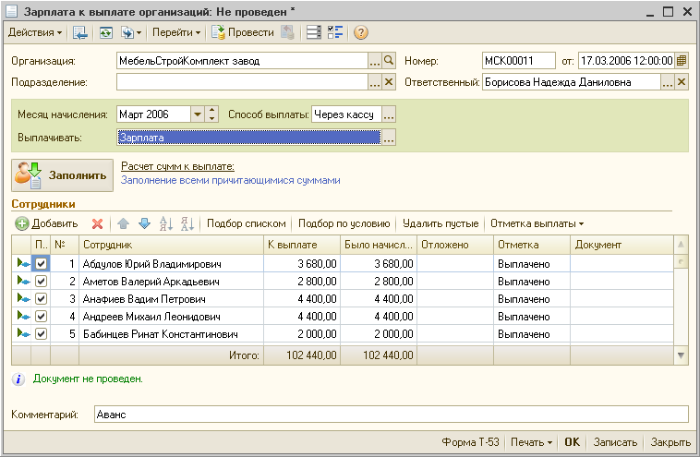Click the Записать button
The height and width of the screenshot is (457, 700).
615,442
